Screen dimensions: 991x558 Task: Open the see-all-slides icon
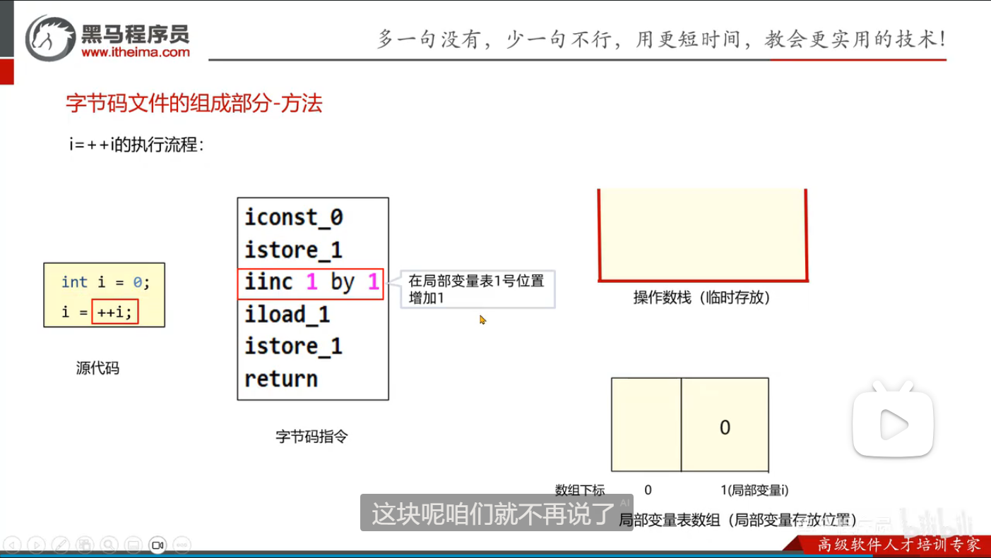point(85,545)
